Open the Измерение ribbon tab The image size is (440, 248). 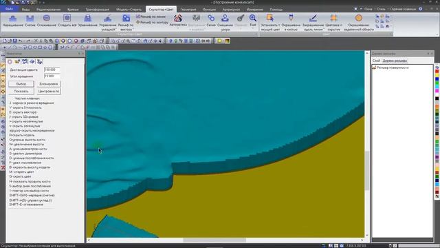[255, 9]
